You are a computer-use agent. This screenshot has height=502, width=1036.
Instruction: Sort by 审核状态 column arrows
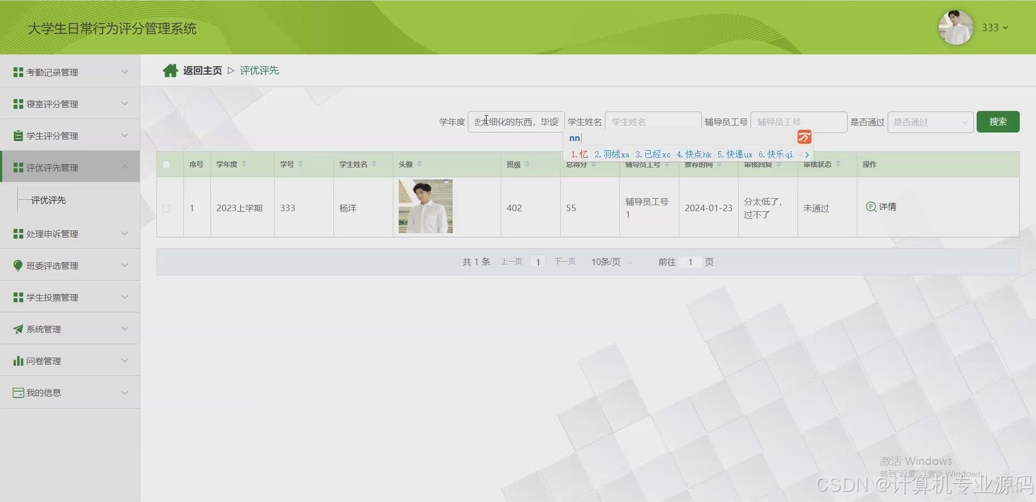point(838,164)
